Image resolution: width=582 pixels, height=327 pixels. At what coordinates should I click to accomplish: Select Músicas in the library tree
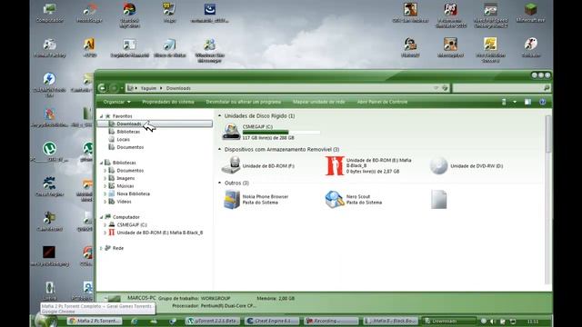125,186
